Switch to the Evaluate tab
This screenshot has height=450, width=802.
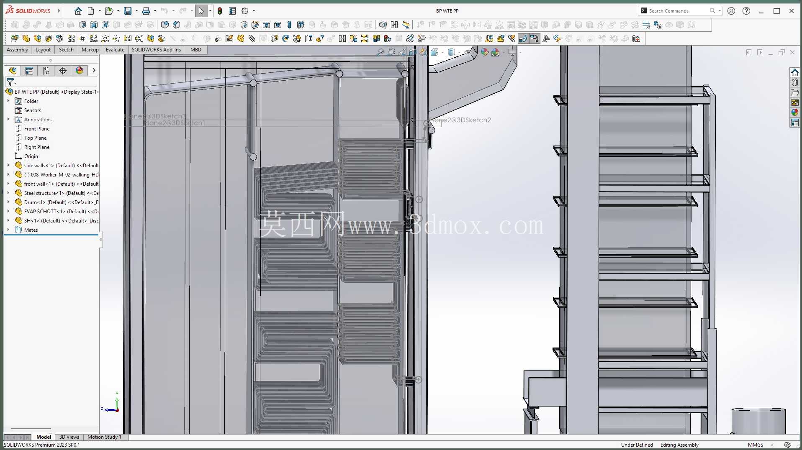[x=115, y=49]
